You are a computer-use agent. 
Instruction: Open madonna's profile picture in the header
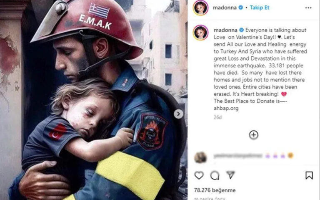[200, 8]
